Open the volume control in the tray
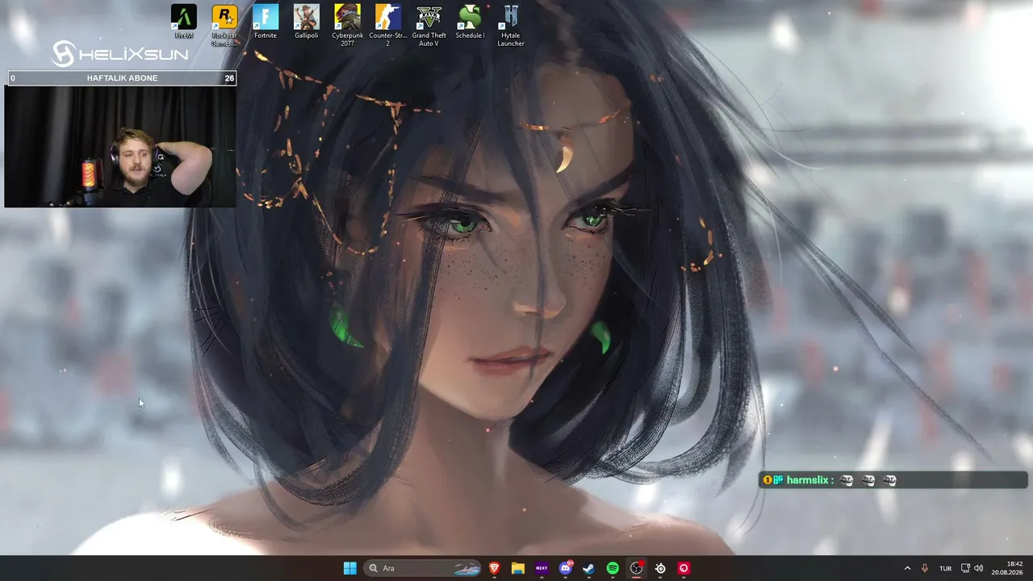Screen dimensions: 1033x581 pyautogui.click(x=979, y=568)
